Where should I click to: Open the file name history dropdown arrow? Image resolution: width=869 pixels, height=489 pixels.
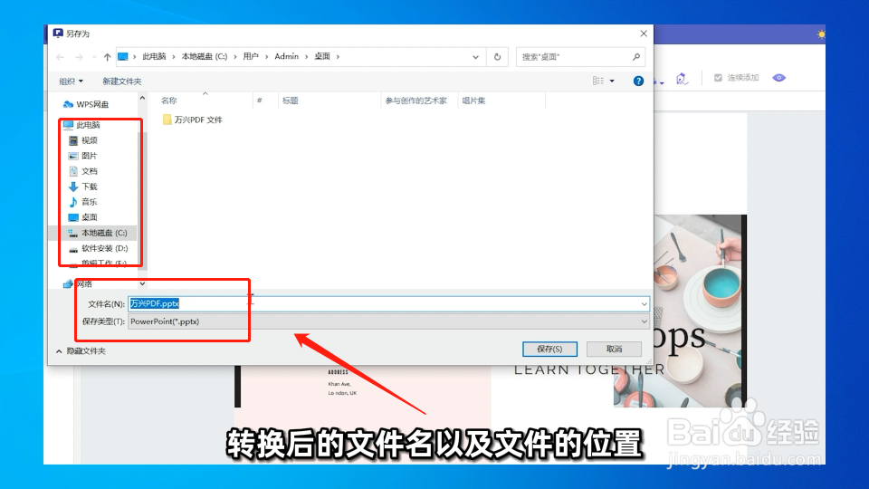click(x=644, y=304)
